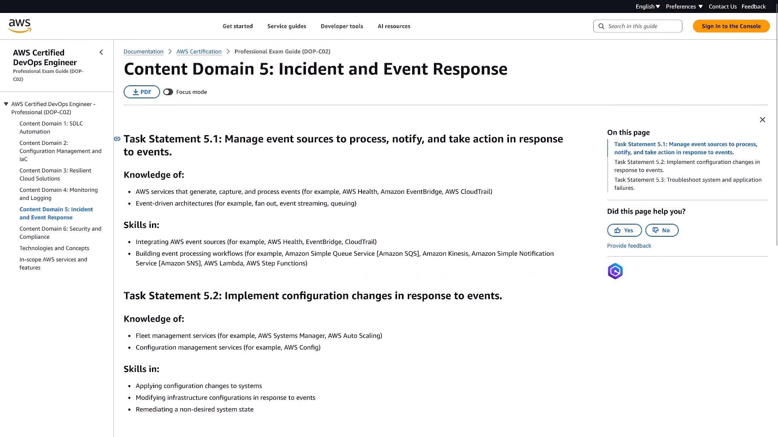Go to Documentation breadcrumb

pos(143,51)
